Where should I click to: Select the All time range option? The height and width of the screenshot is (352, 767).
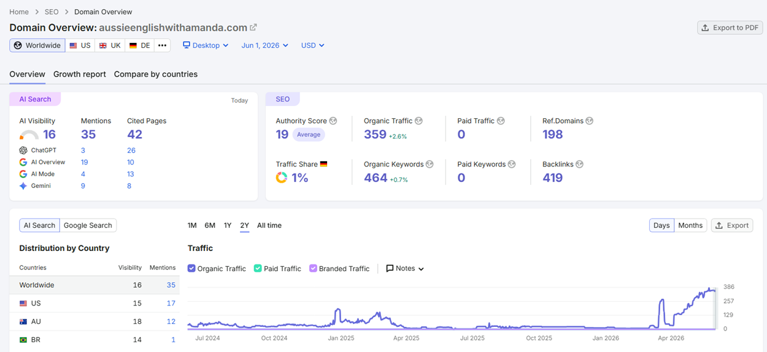269,225
